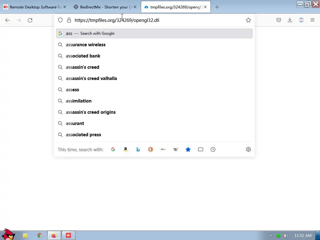This screenshot has width=320, height=240.
Task: Open the file manager taskbar icon
Action: tap(25, 236)
